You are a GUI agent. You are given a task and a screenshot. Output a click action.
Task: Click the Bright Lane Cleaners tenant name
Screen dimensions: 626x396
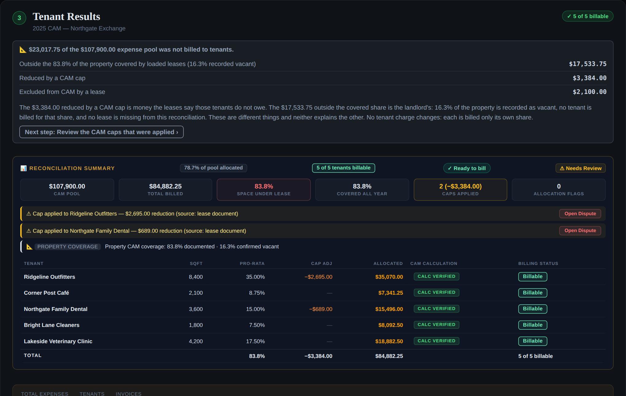52,325
